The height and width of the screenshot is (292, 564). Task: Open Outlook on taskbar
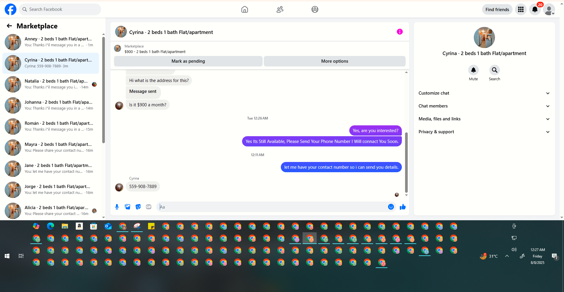tap(108, 226)
